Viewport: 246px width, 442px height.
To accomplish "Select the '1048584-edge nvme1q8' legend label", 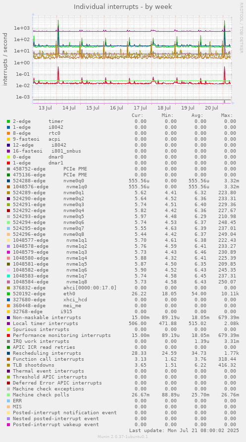I will tap(50, 281).
